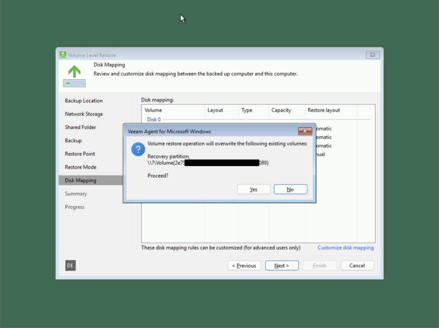Click the Restore layout column header
The width and height of the screenshot is (439, 328).
324,110
